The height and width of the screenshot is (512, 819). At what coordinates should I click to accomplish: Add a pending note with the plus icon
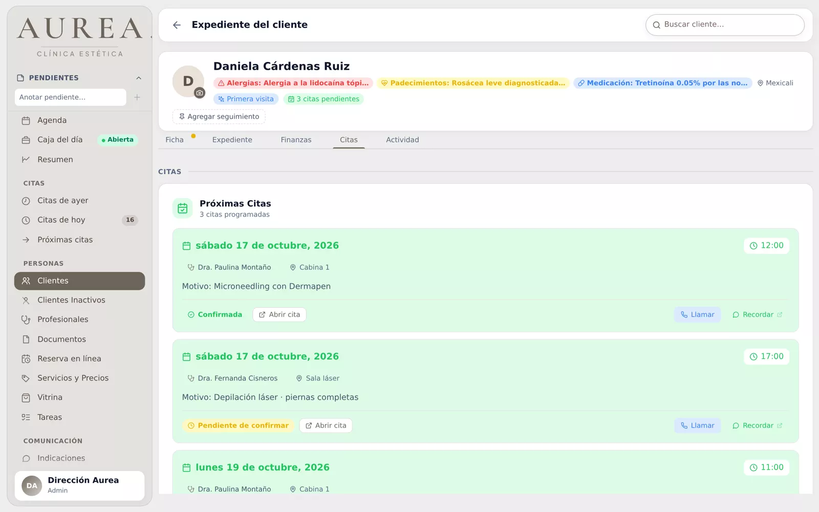coord(137,97)
